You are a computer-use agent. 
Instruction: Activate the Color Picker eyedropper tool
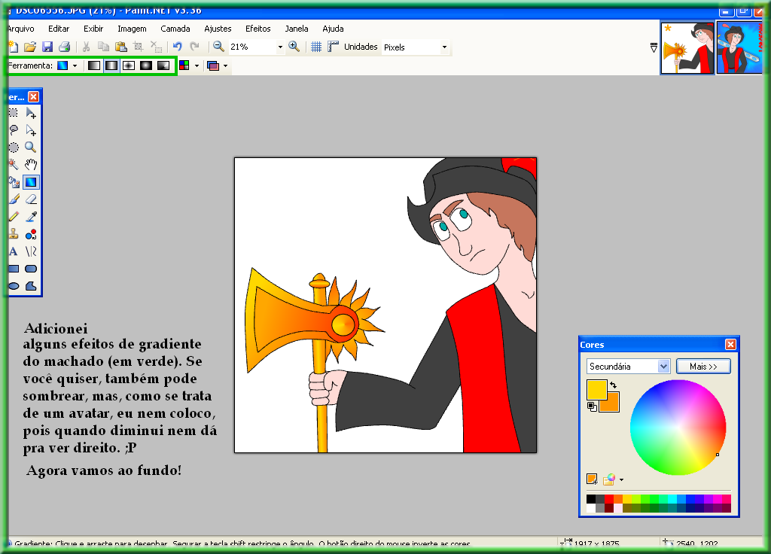pos(31,217)
